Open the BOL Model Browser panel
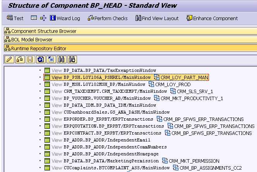The image size is (257, 172). click(x=130, y=39)
